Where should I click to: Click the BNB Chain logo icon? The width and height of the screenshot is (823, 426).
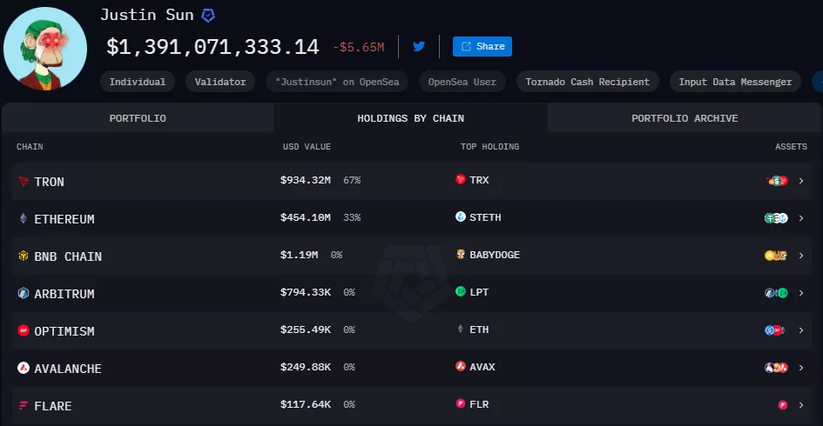click(x=24, y=256)
